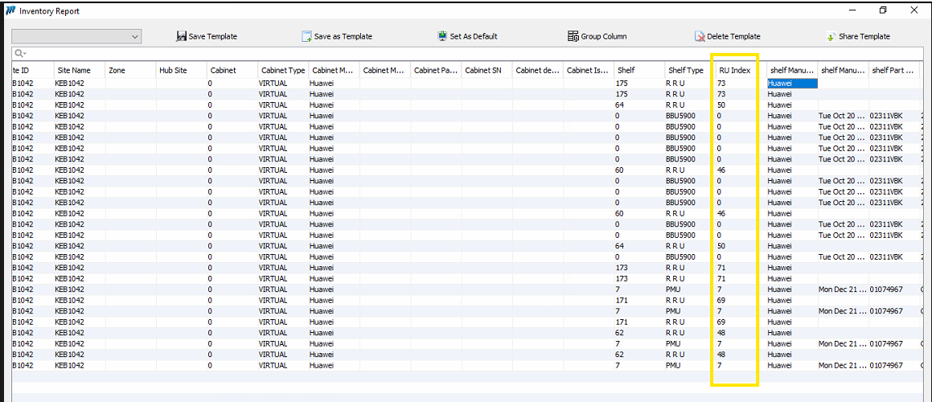
Task: Click the Shelf Type column header
Action: click(x=685, y=71)
